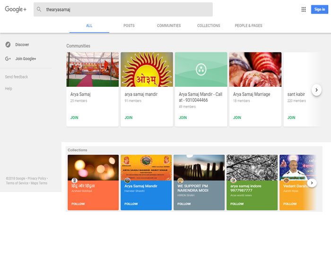331x259 pixels.
Task: Click the 'arya samaj mandir' community title
Action: coord(141,94)
